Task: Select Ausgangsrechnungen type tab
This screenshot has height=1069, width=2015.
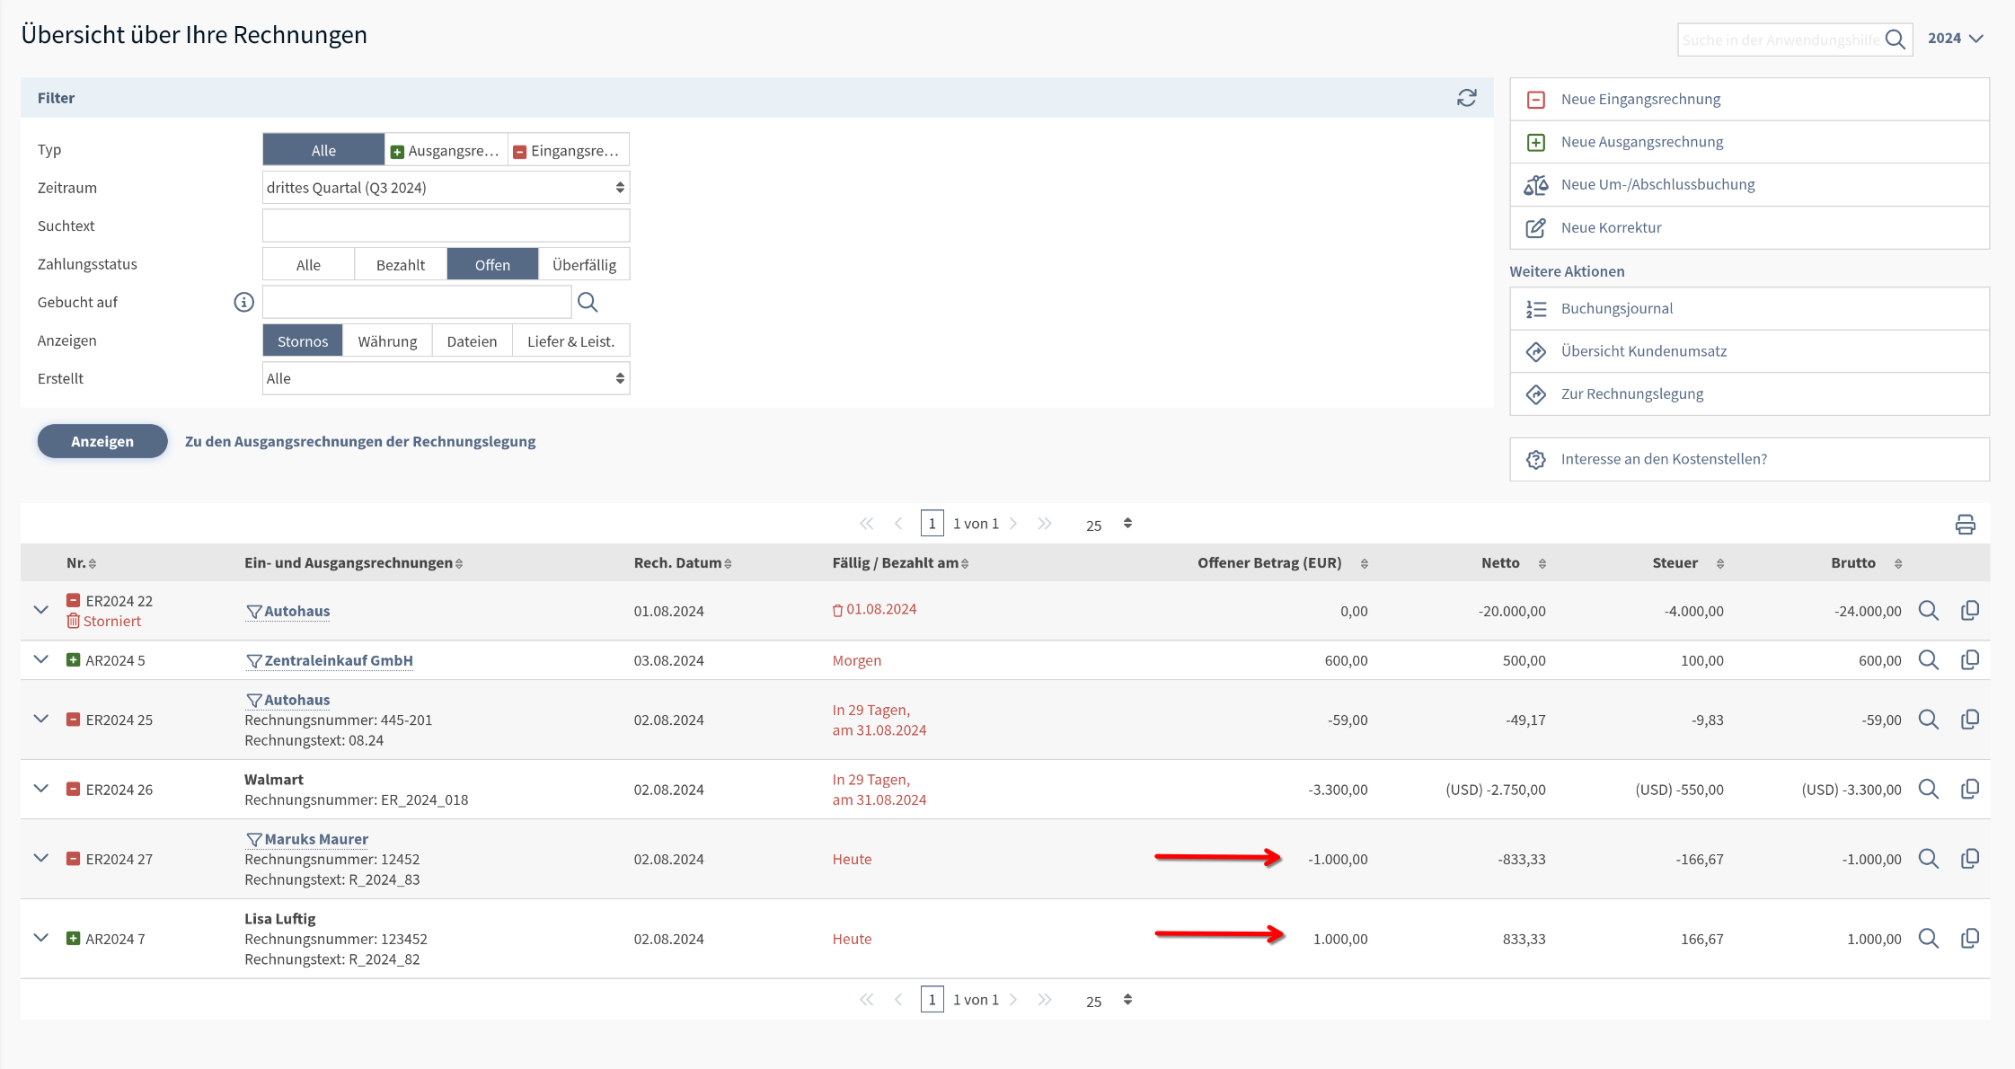Action: point(446,150)
